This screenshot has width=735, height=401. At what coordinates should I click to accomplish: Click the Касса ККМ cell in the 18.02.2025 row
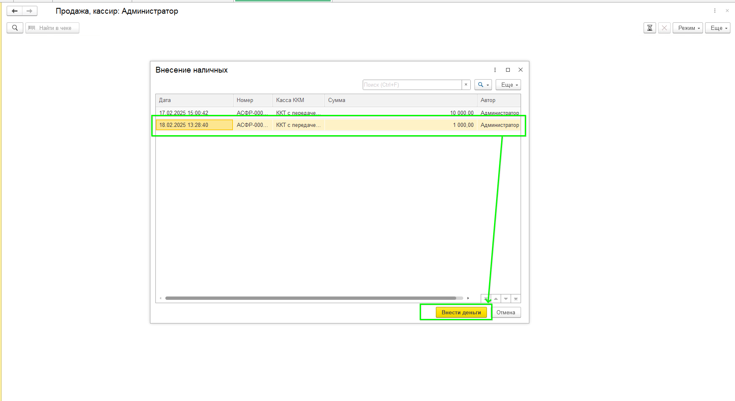pyautogui.click(x=299, y=125)
